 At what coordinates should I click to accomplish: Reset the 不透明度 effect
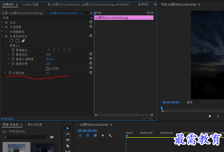tap(91, 27)
